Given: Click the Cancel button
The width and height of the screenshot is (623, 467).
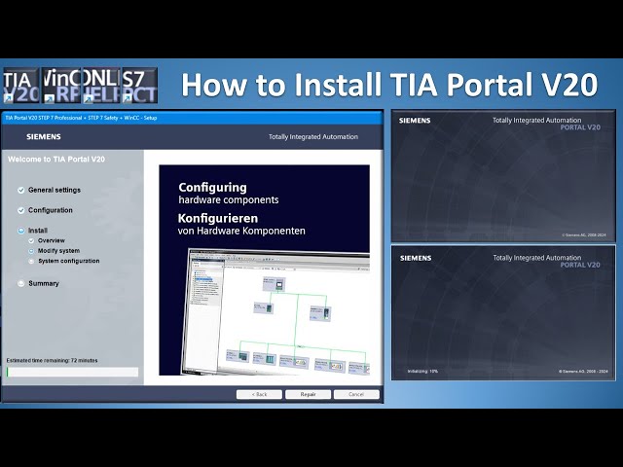Looking at the screenshot, I should click(356, 394).
